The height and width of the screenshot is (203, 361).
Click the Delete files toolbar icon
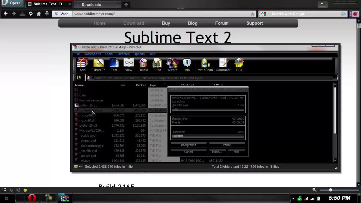(143, 65)
